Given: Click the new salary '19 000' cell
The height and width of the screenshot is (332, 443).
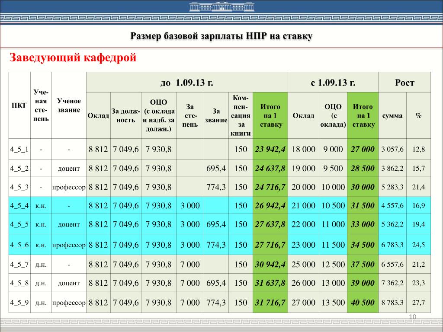Looking at the screenshot, I should (x=303, y=168).
